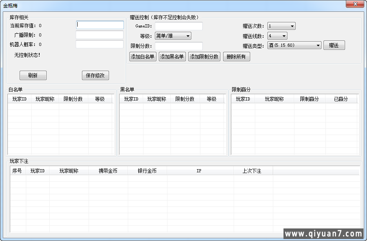
Task: Click the 添加白名单 button
Action: pos(143,57)
